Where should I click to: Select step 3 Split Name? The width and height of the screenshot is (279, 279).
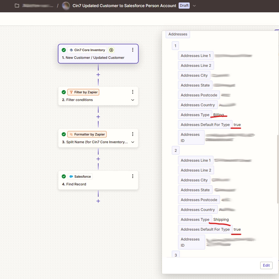tap(98, 138)
